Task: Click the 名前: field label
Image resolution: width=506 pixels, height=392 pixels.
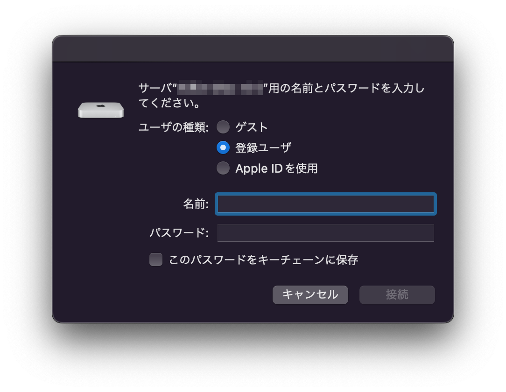Action: tap(196, 204)
